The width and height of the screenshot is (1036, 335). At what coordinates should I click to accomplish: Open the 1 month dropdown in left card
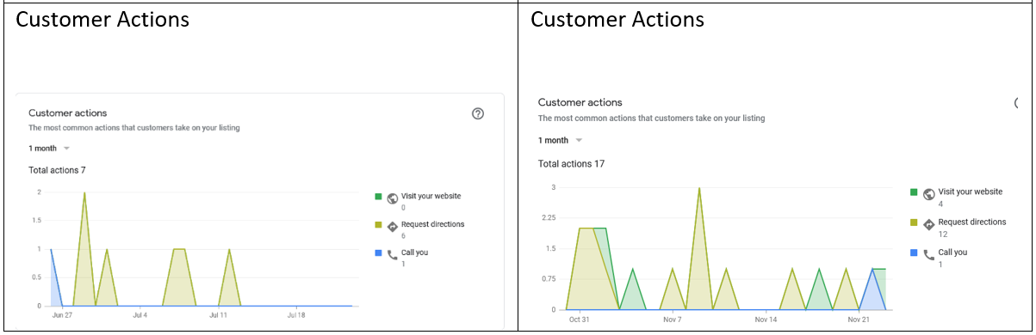[49, 148]
